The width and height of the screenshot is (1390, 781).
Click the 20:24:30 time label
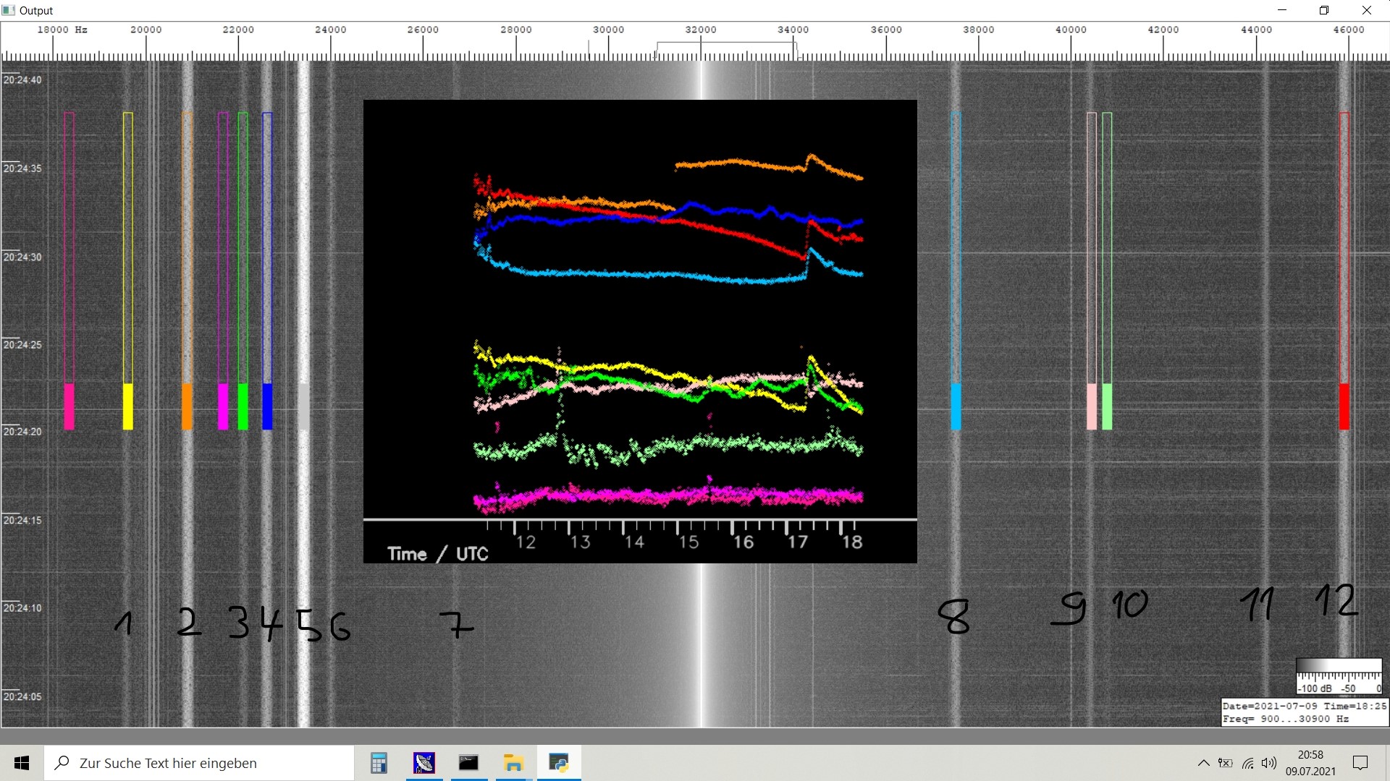(x=22, y=257)
